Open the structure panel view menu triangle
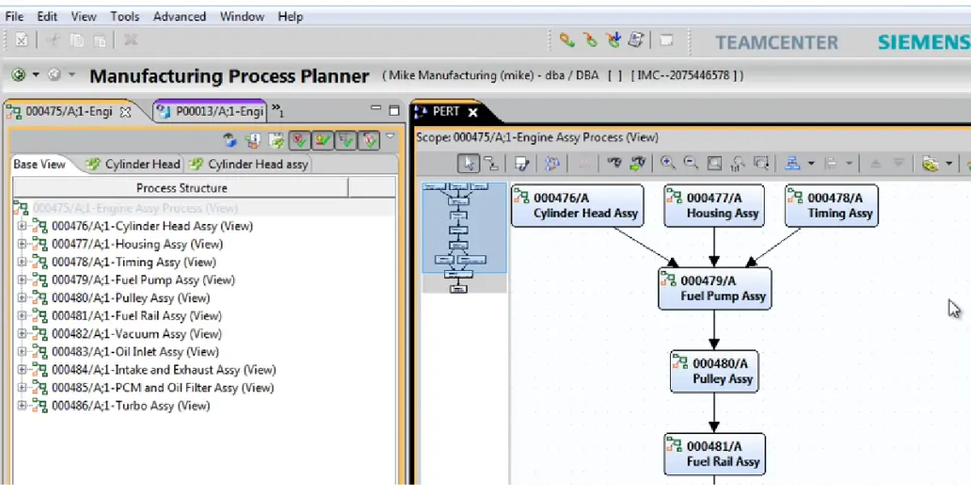This screenshot has height=485, width=971. [x=390, y=137]
